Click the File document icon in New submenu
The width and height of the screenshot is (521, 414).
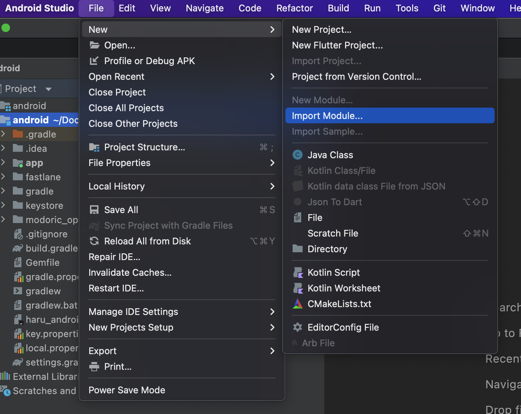(297, 218)
